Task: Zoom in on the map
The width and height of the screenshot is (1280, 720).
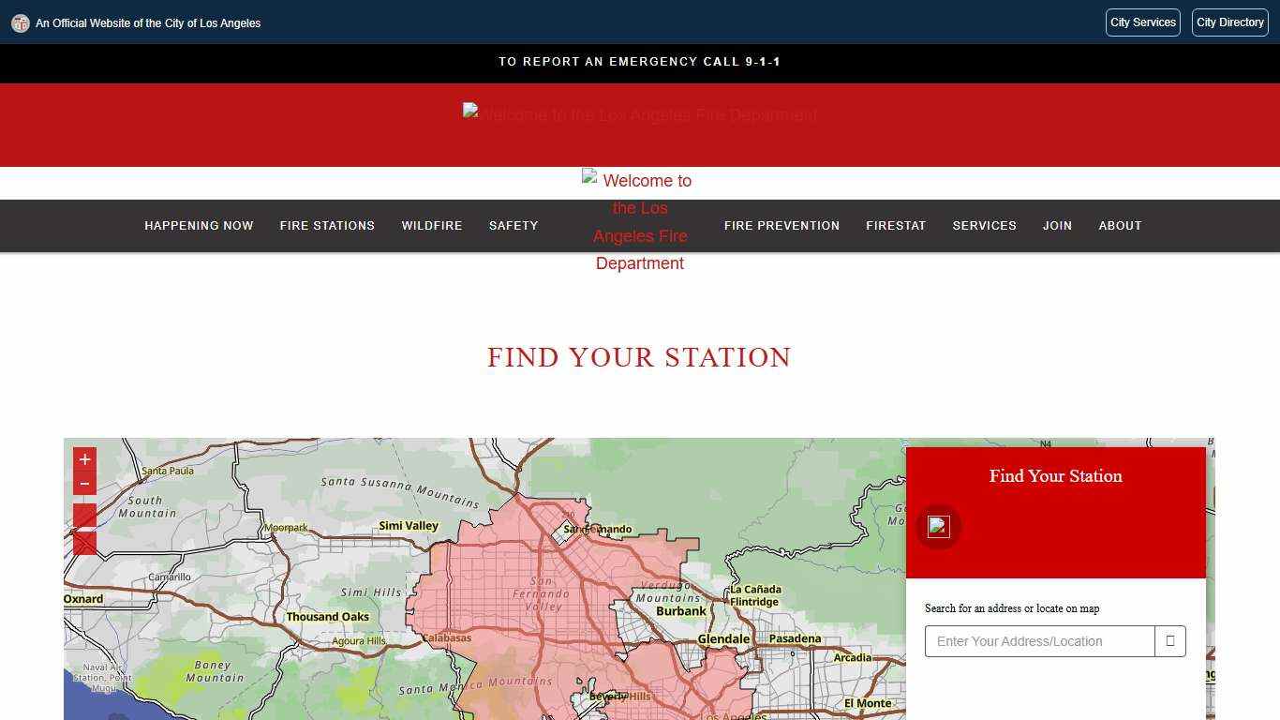Action: pyautogui.click(x=84, y=459)
